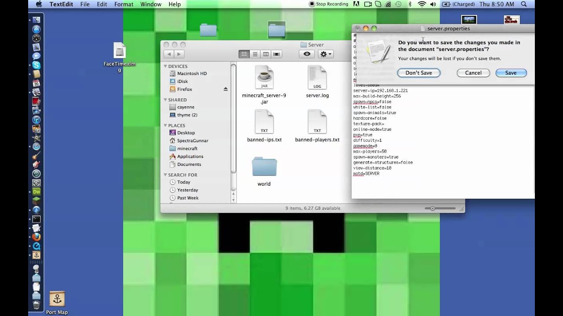
Task: Open the Spotlight search magnifier
Action: (x=524, y=4)
